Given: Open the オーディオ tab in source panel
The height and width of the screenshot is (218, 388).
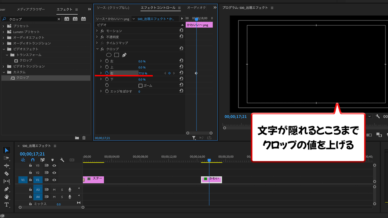Looking at the screenshot, I should (196, 8).
